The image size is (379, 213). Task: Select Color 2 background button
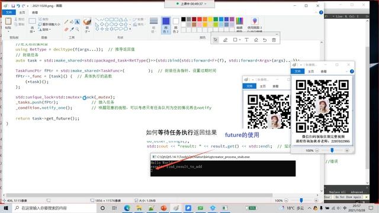(176, 25)
